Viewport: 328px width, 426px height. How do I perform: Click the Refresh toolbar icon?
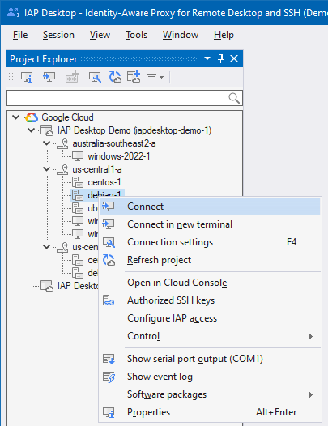[x=115, y=77]
